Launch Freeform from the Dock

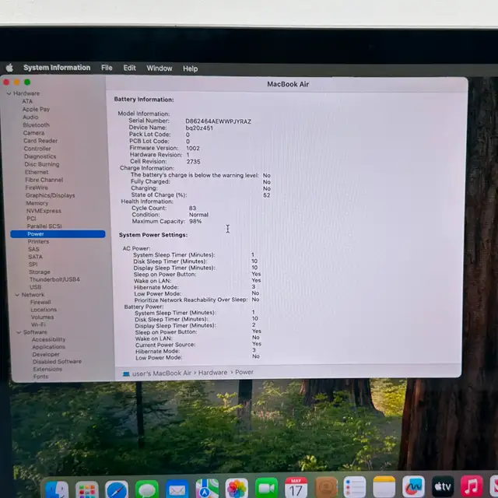tap(413, 486)
